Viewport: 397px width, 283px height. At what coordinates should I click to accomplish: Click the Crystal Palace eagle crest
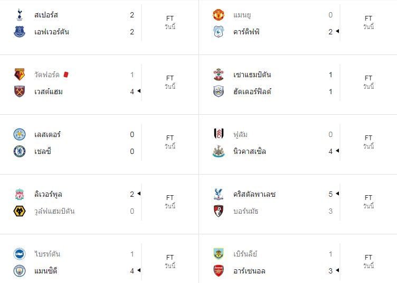(x=218, y=194)
